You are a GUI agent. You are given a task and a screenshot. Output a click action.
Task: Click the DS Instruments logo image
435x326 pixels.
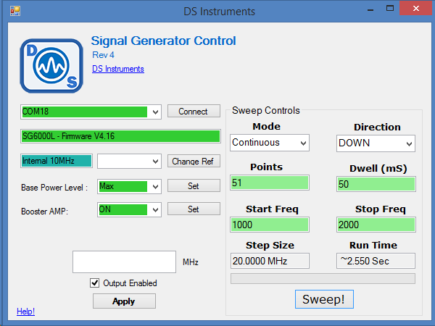[x=51, y=64]
